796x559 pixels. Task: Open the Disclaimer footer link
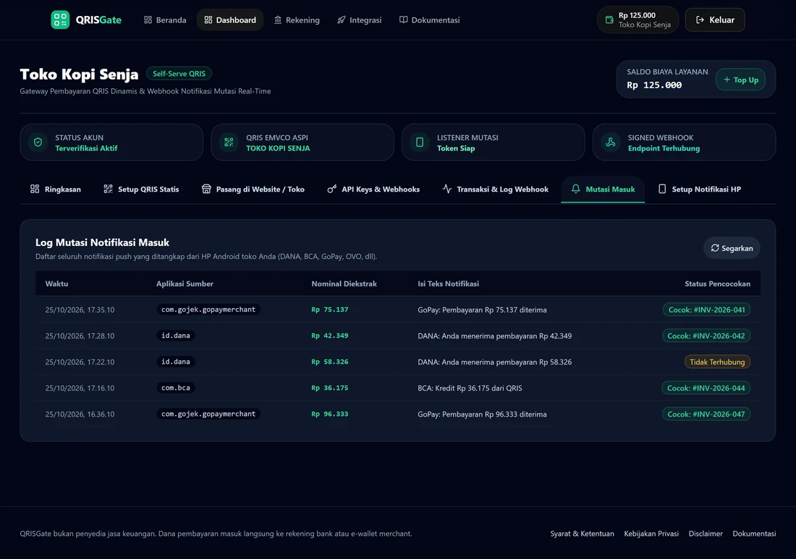pos(706,534)
